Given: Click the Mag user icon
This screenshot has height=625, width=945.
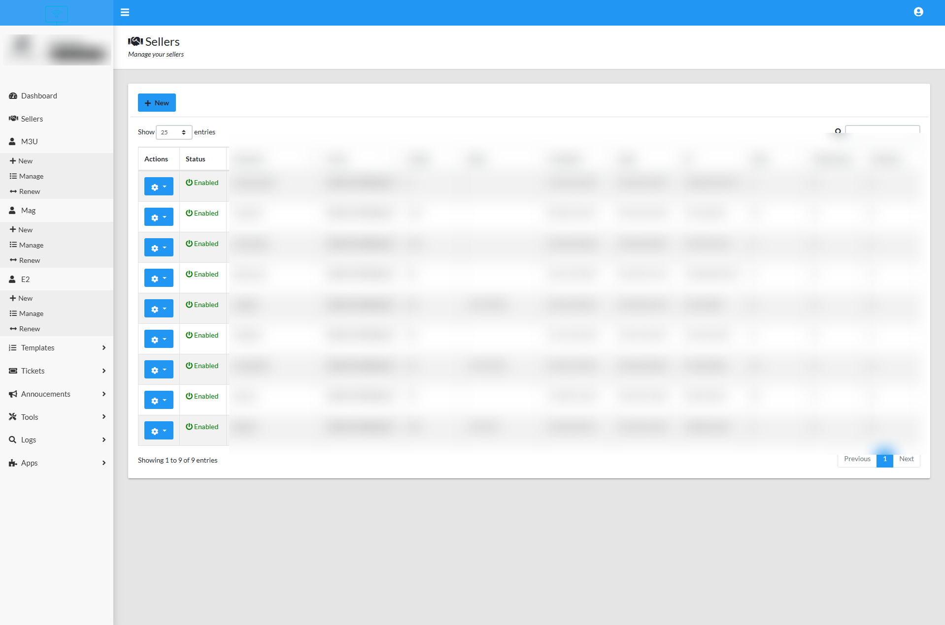Looking at the screenshot, I should [12, 211].
